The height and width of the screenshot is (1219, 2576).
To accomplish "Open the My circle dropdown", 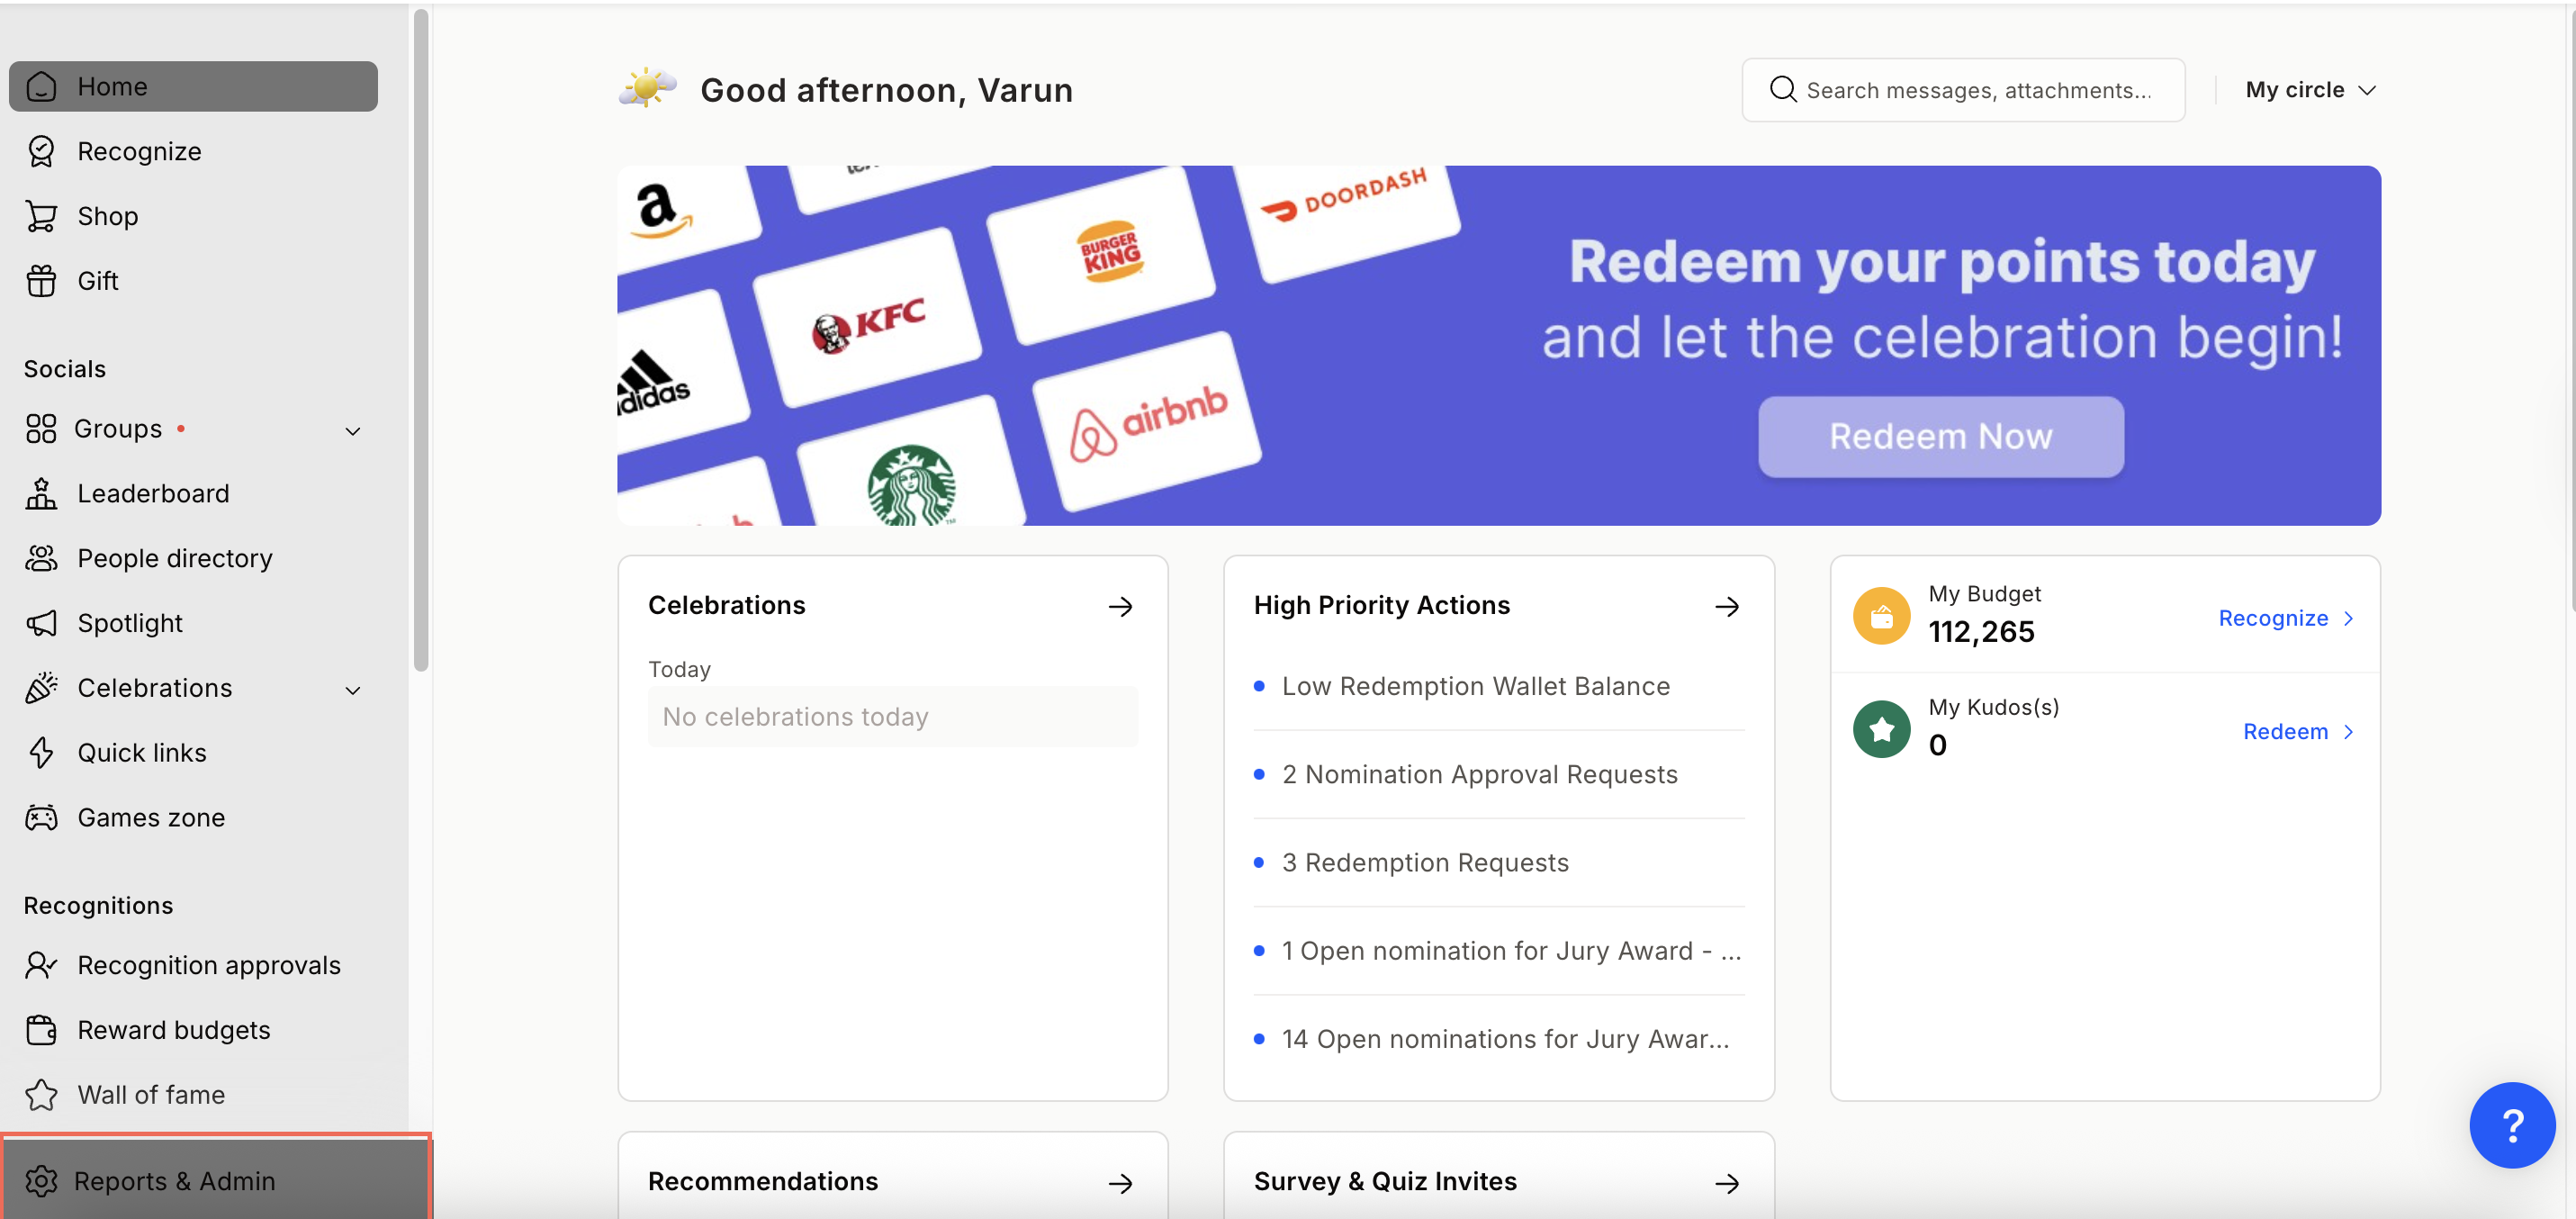I will pyautogui.click(x=2310, y=90).
